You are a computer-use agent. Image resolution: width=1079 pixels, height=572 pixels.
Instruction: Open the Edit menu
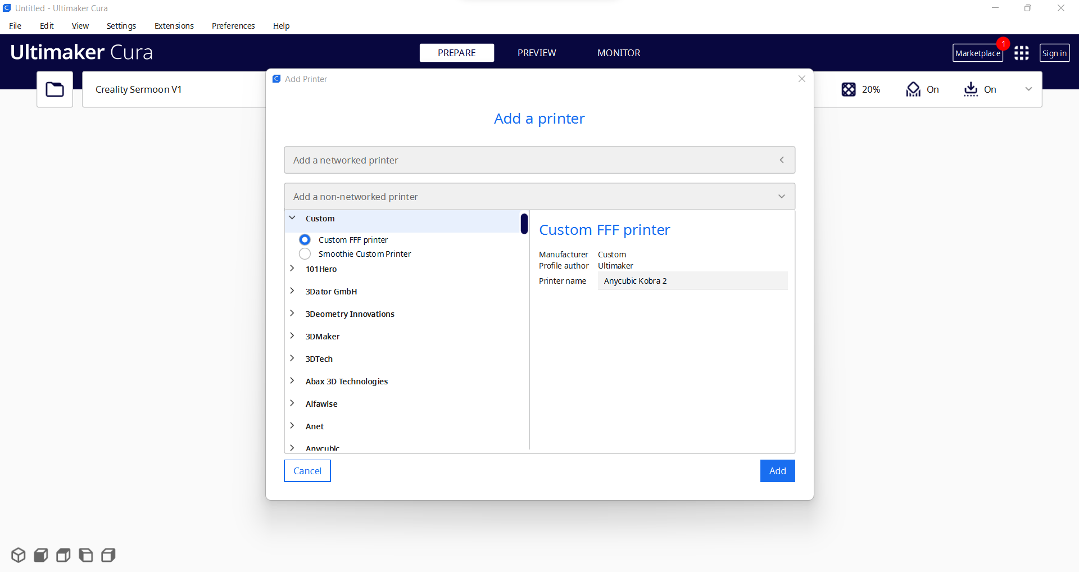click(x=47, y=26)
